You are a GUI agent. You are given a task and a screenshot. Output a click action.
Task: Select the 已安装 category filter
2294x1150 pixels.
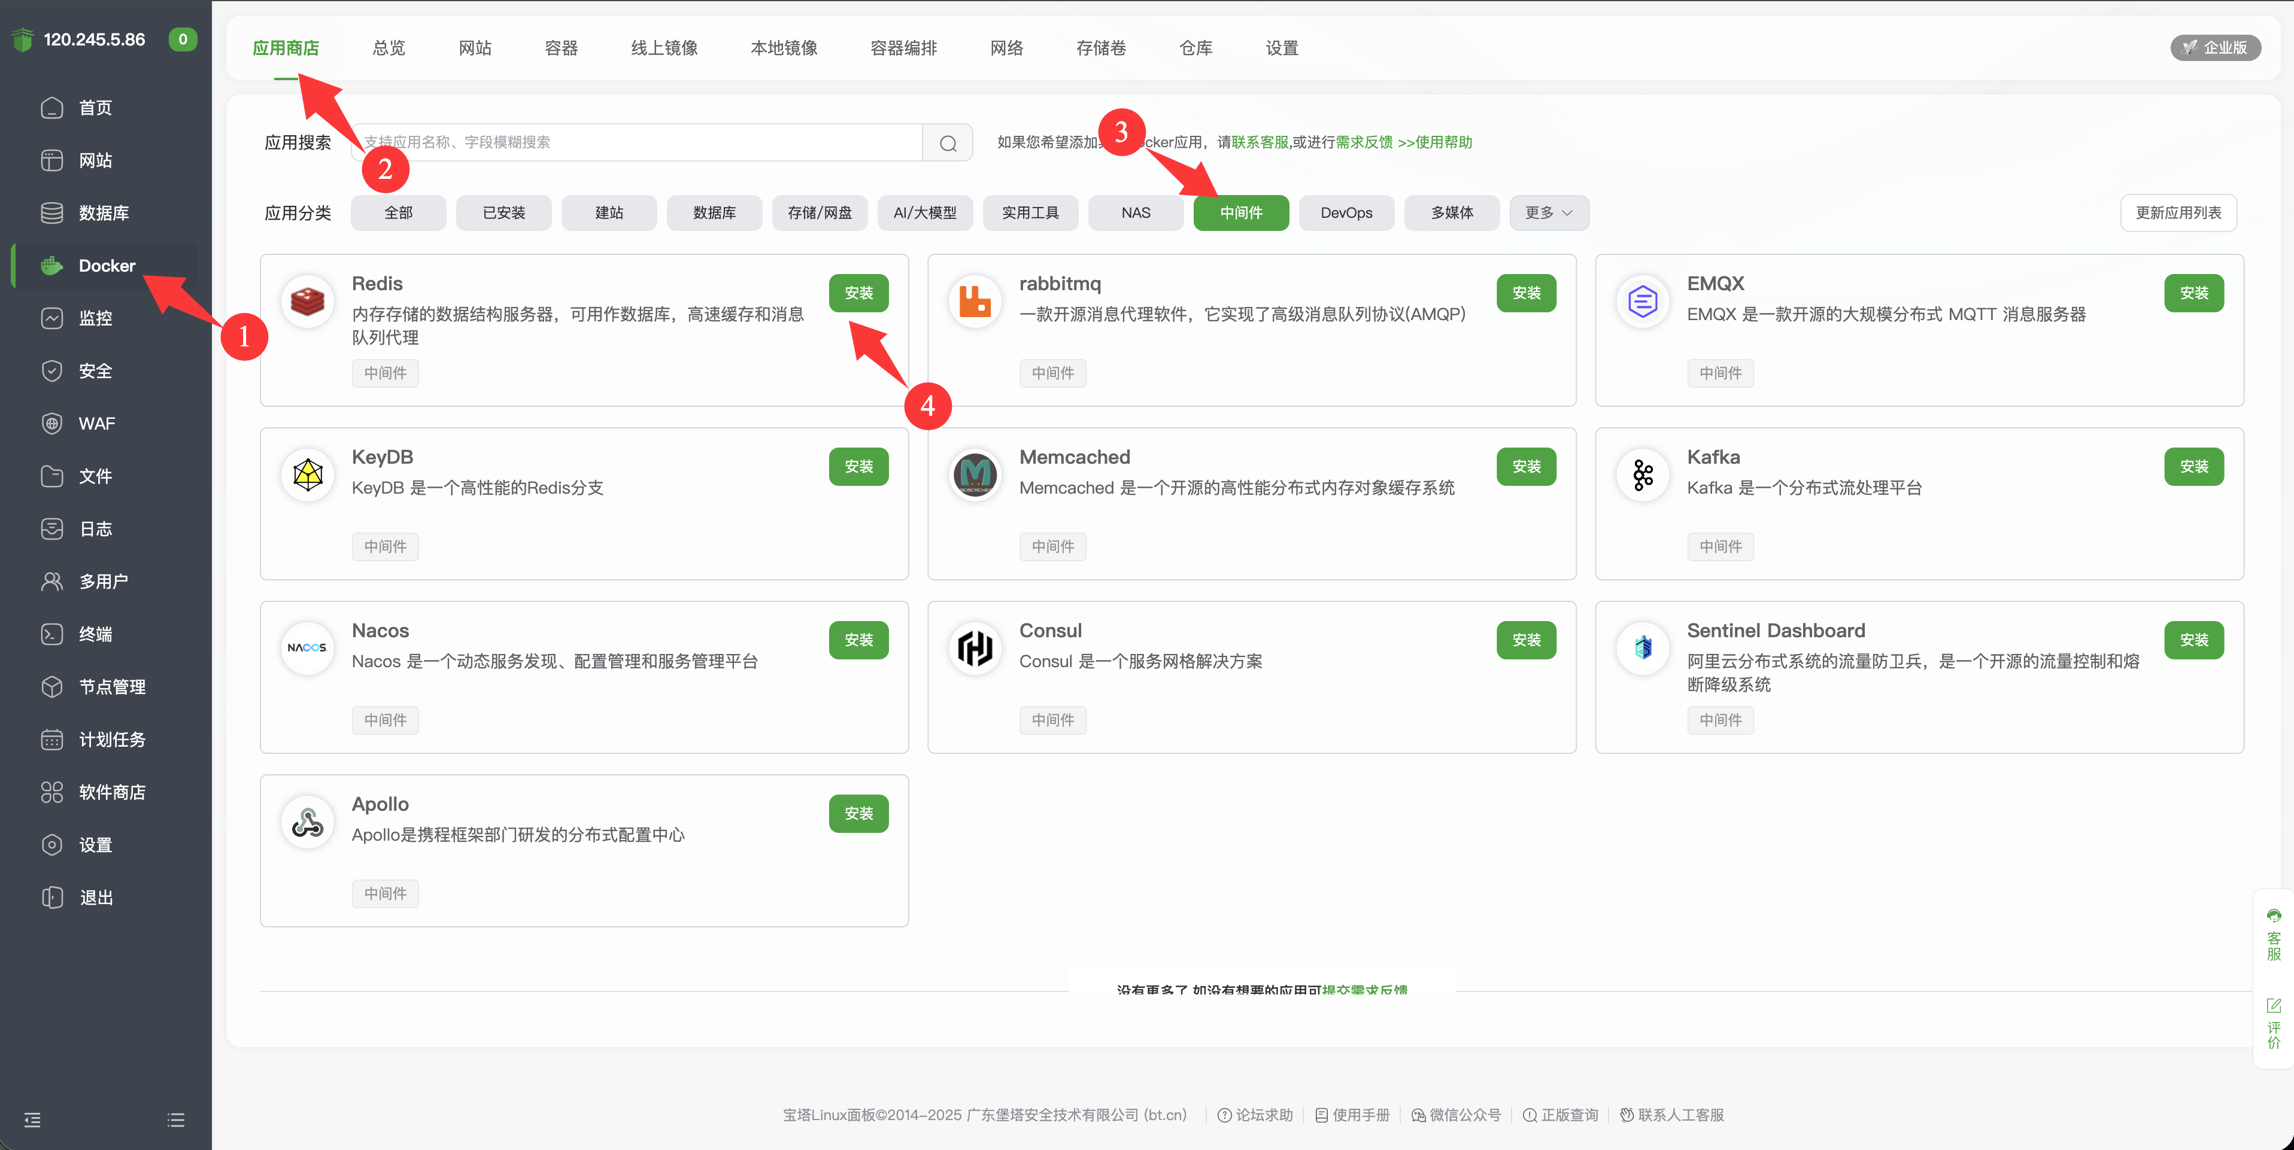[x=503, y=213]
